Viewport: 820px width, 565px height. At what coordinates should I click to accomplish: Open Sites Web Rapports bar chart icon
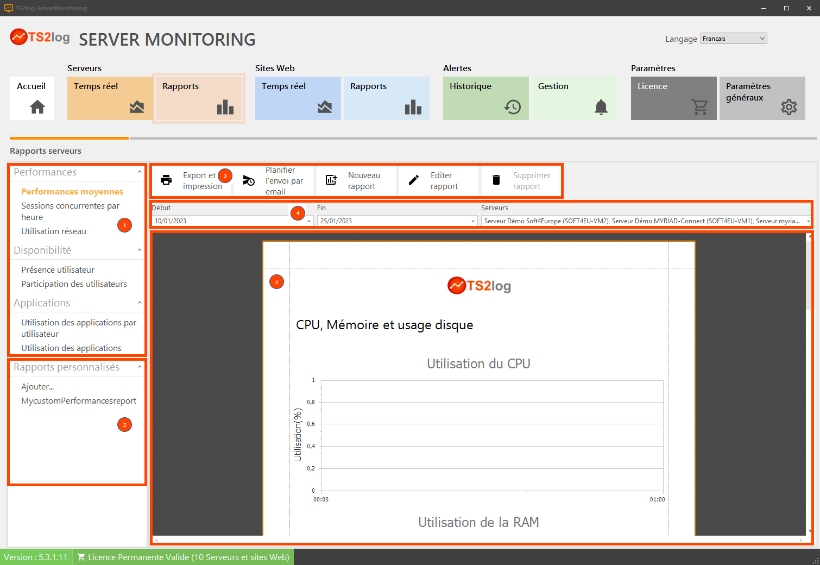pyautogui.click(x=413, y=107)
